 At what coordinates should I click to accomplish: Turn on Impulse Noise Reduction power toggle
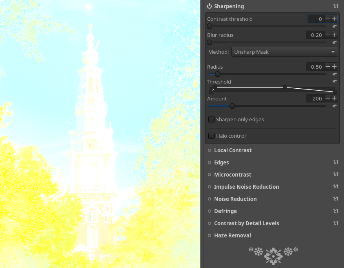click(x=209, y=187)
